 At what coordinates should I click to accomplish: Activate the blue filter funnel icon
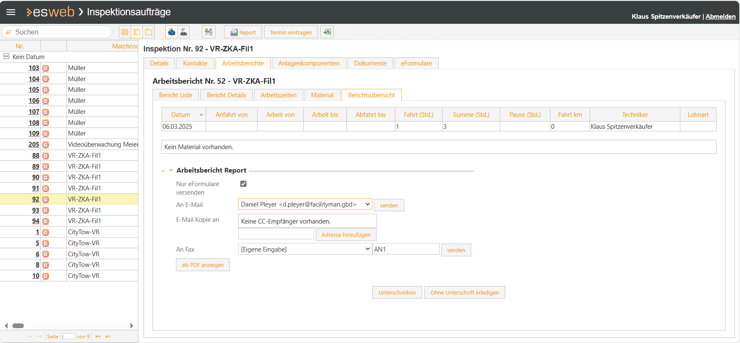tap(172, 32)
